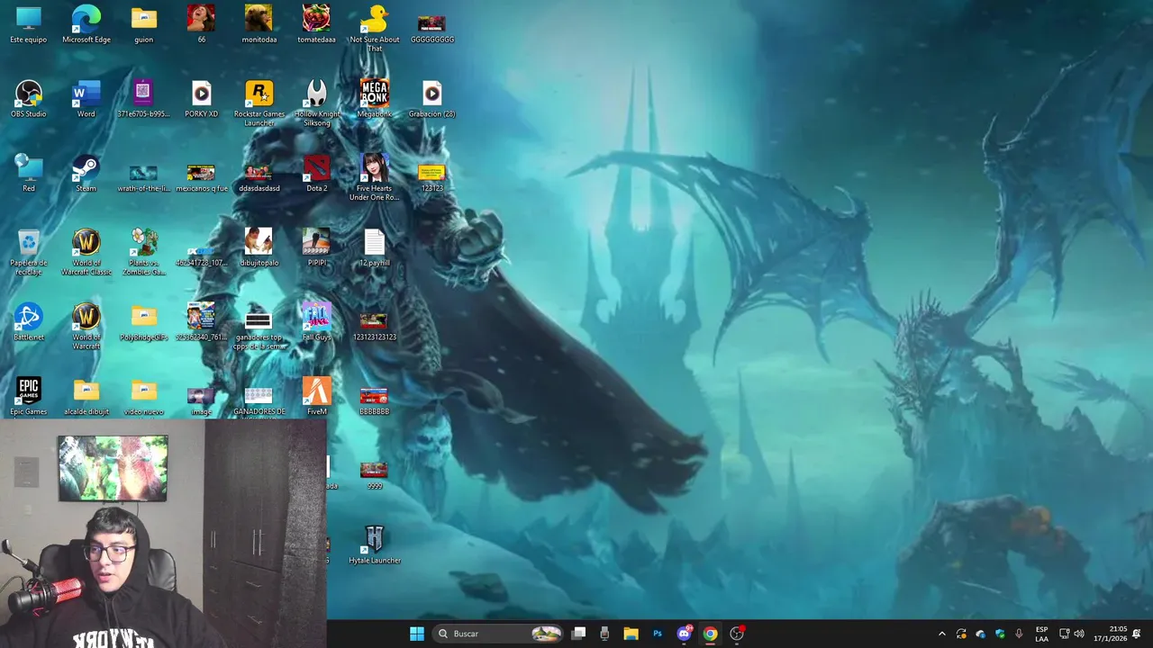Click the microphone icon in the tray
Viewport: 1153px width, 648px height.
click(1019, 634)
